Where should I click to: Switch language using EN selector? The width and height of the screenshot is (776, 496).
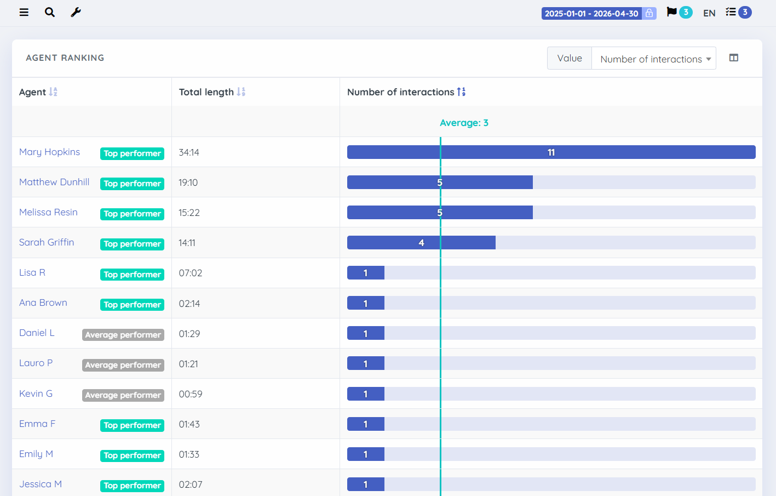click(x=709, y=13)
